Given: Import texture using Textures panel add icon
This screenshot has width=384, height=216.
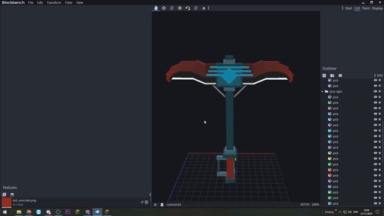Looking at the screenshot, I should [x=4, y=194].
